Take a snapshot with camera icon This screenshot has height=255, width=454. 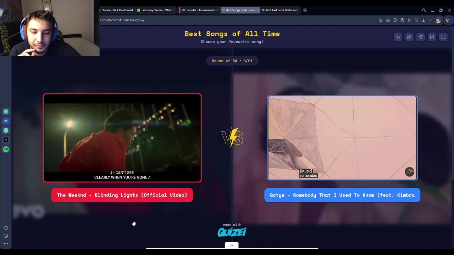388,20
